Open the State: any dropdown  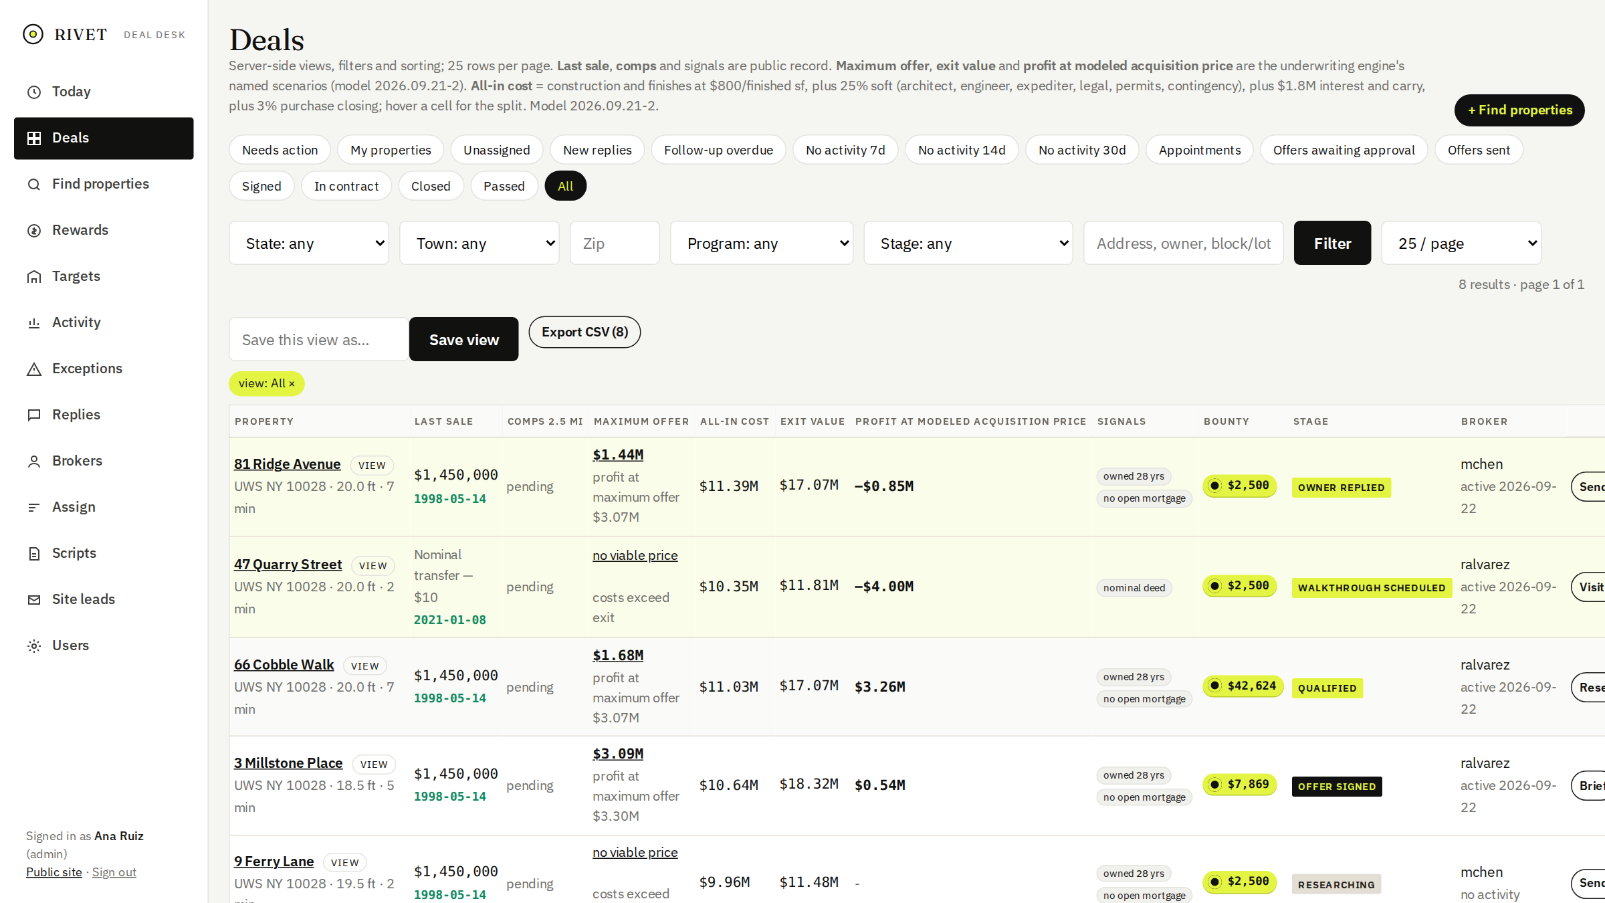point(309,243)
